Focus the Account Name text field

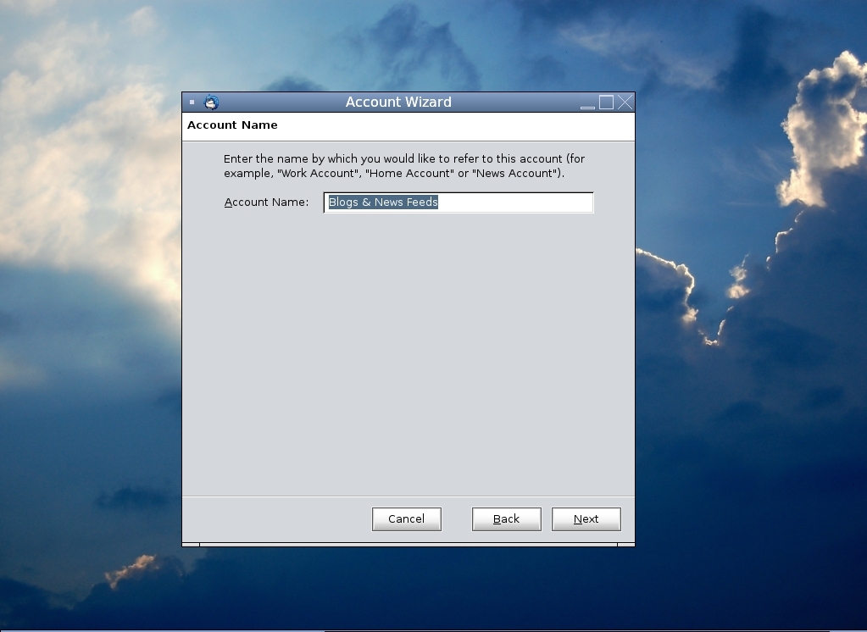(x=459, y=202)
